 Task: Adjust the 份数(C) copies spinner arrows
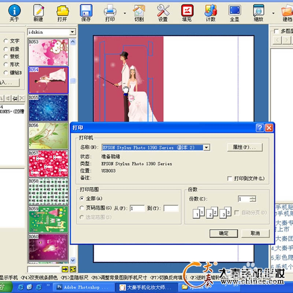pyautogui.click(x=253, y=199)
